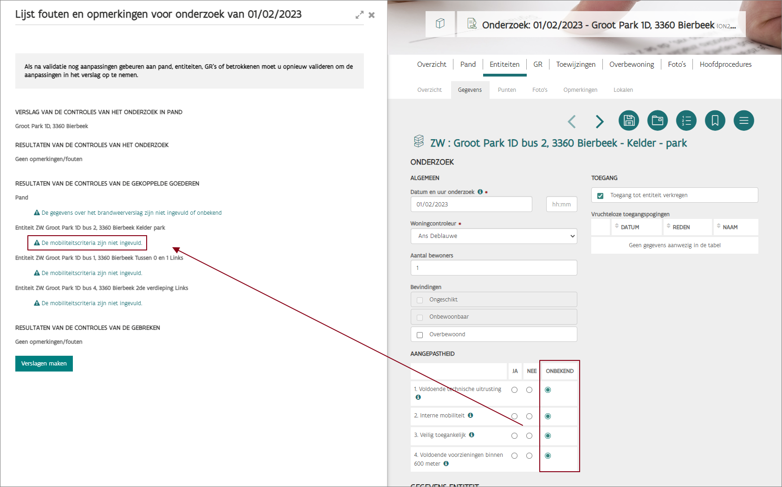Switch to the Overbewoning tab
The image size is (782, 487).
pyautogui.click(x=631, y=64)
